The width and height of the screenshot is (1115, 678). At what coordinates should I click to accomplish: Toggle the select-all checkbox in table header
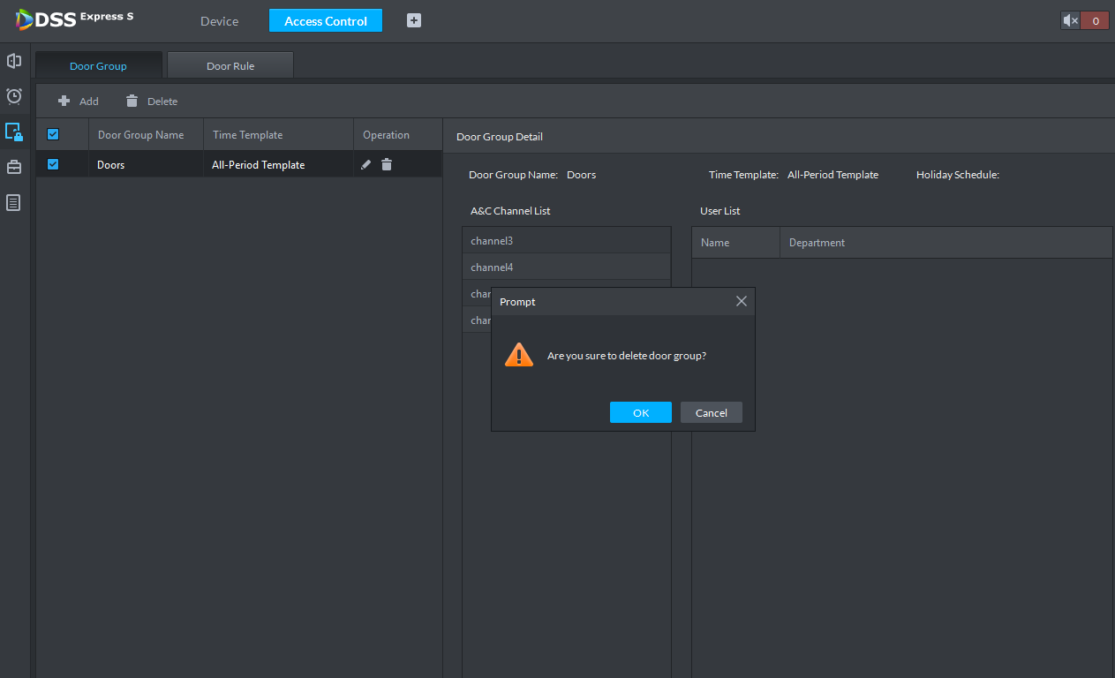[x=53, y=134]
